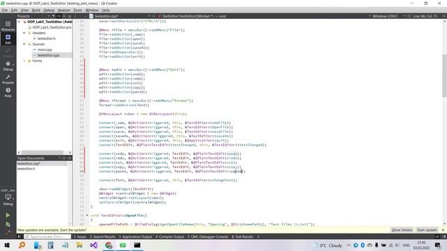This screenshot has height=251, width=447.
Task: Open the Analyze menu
Action: point(64,10)
